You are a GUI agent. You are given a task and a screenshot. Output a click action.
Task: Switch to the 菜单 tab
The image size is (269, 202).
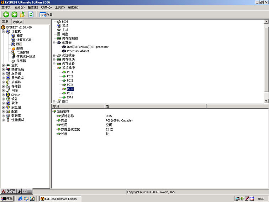point(5,22)
